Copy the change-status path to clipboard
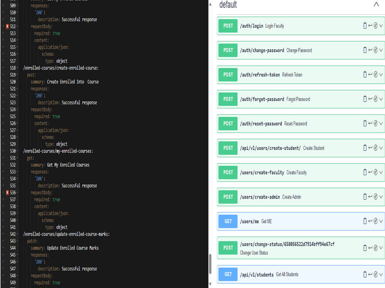 [365, 248]
